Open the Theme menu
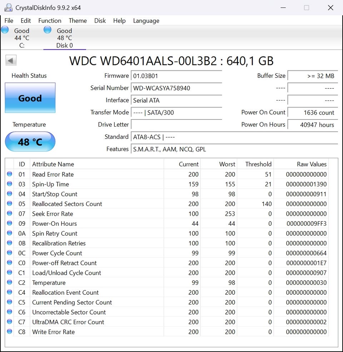The image size is (343, 352). pos(78,21)
